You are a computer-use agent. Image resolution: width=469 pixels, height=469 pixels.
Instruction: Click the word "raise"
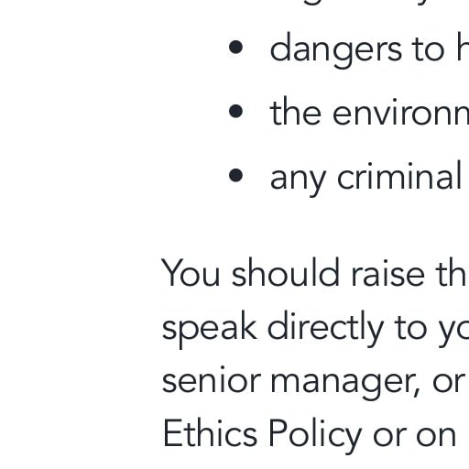point(388,272)
